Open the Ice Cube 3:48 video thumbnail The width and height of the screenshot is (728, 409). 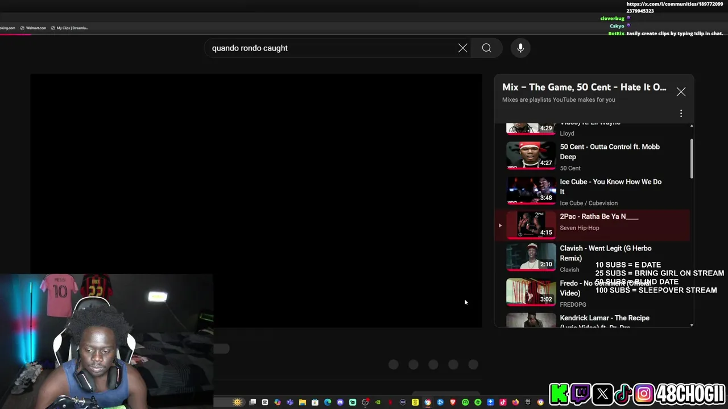531,190
